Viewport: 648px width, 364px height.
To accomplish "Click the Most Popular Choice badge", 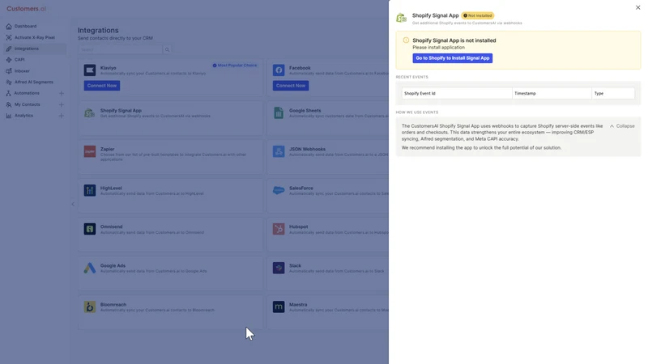I will pos(235,66).
